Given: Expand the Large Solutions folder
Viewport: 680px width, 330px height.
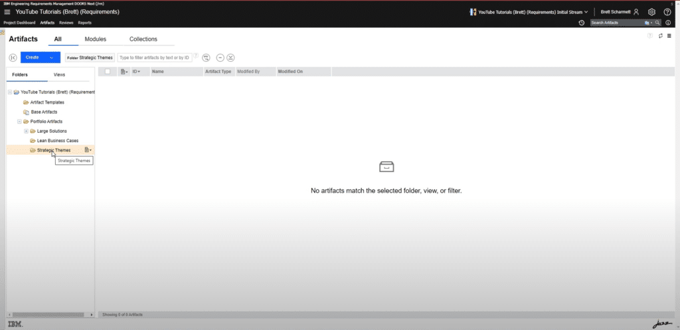Looking at the screenshot, I should click(26, 131).
